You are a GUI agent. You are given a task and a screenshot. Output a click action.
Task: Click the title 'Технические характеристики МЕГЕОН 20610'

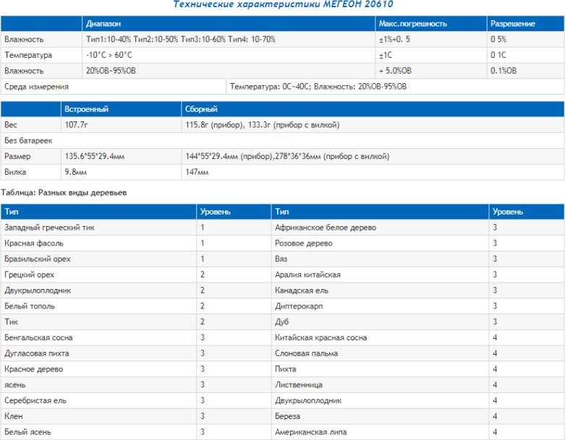tap(283, 4)
